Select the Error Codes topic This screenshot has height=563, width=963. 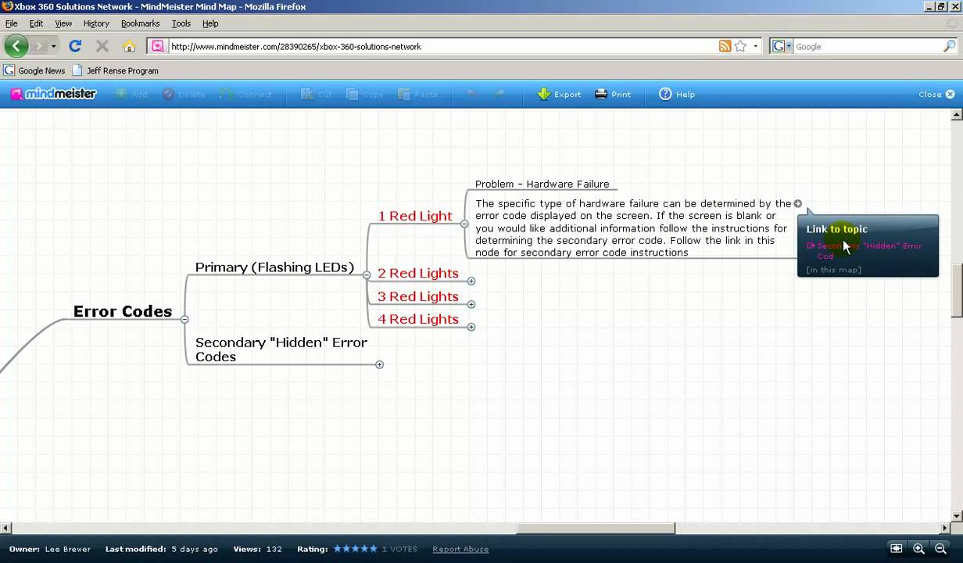(123, 311)
